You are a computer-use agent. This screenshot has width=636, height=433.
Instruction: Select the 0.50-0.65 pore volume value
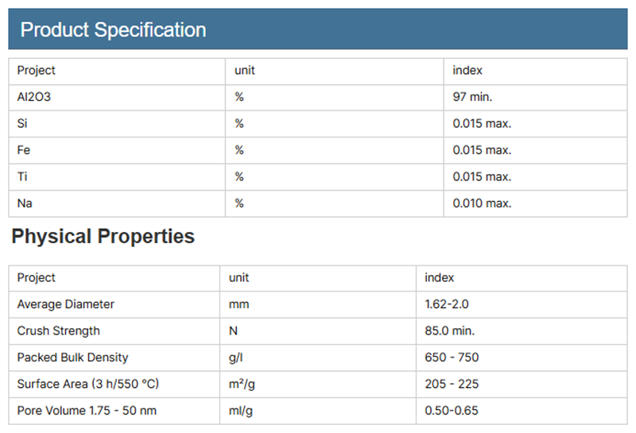pyautogui.click(x=452, y=411)
